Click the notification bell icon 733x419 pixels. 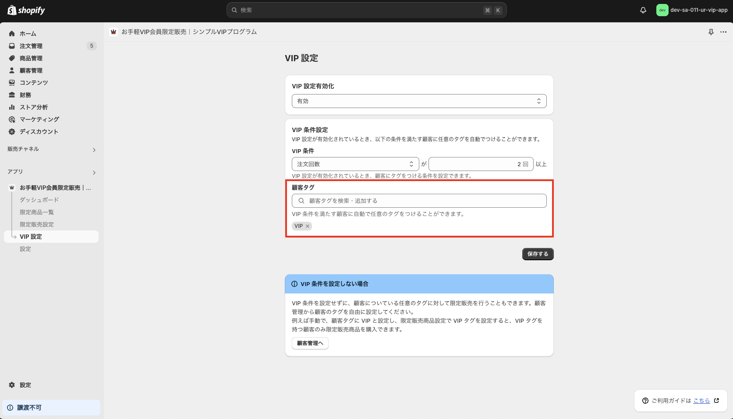[643, 10]
